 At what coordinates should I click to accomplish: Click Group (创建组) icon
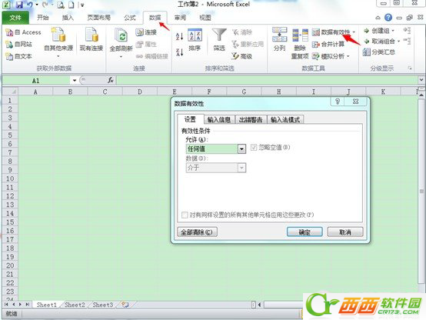click(367, 31)
